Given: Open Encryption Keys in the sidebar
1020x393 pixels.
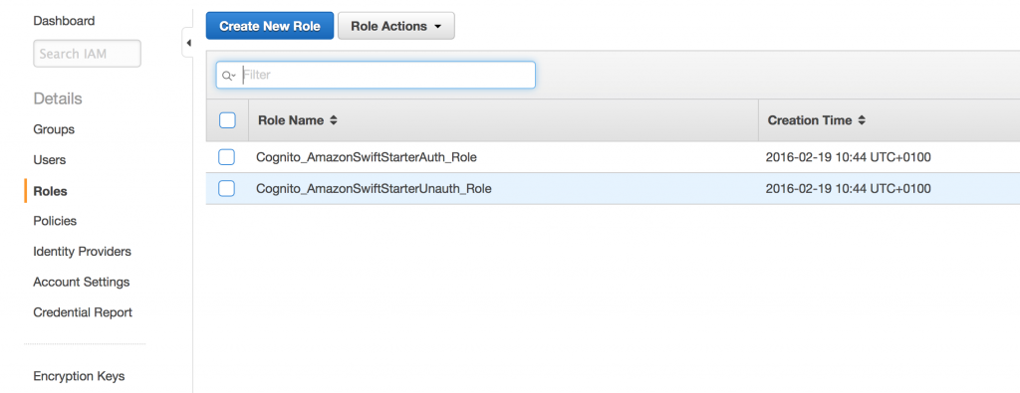Looking at the screenshot, I should tap(79, 376).
